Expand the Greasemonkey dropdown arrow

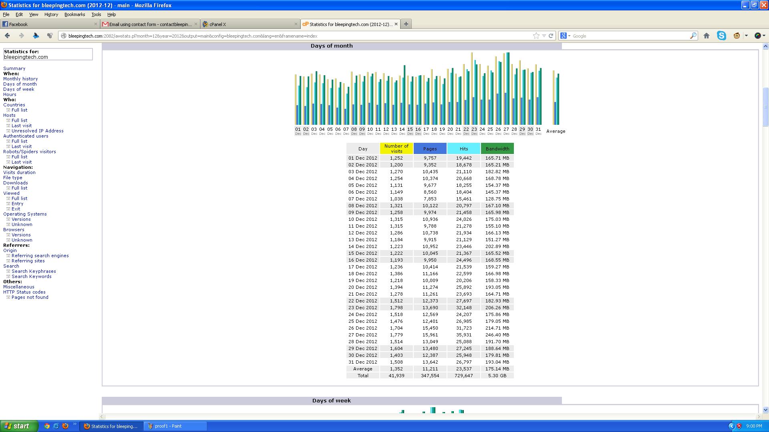point(746,36)
